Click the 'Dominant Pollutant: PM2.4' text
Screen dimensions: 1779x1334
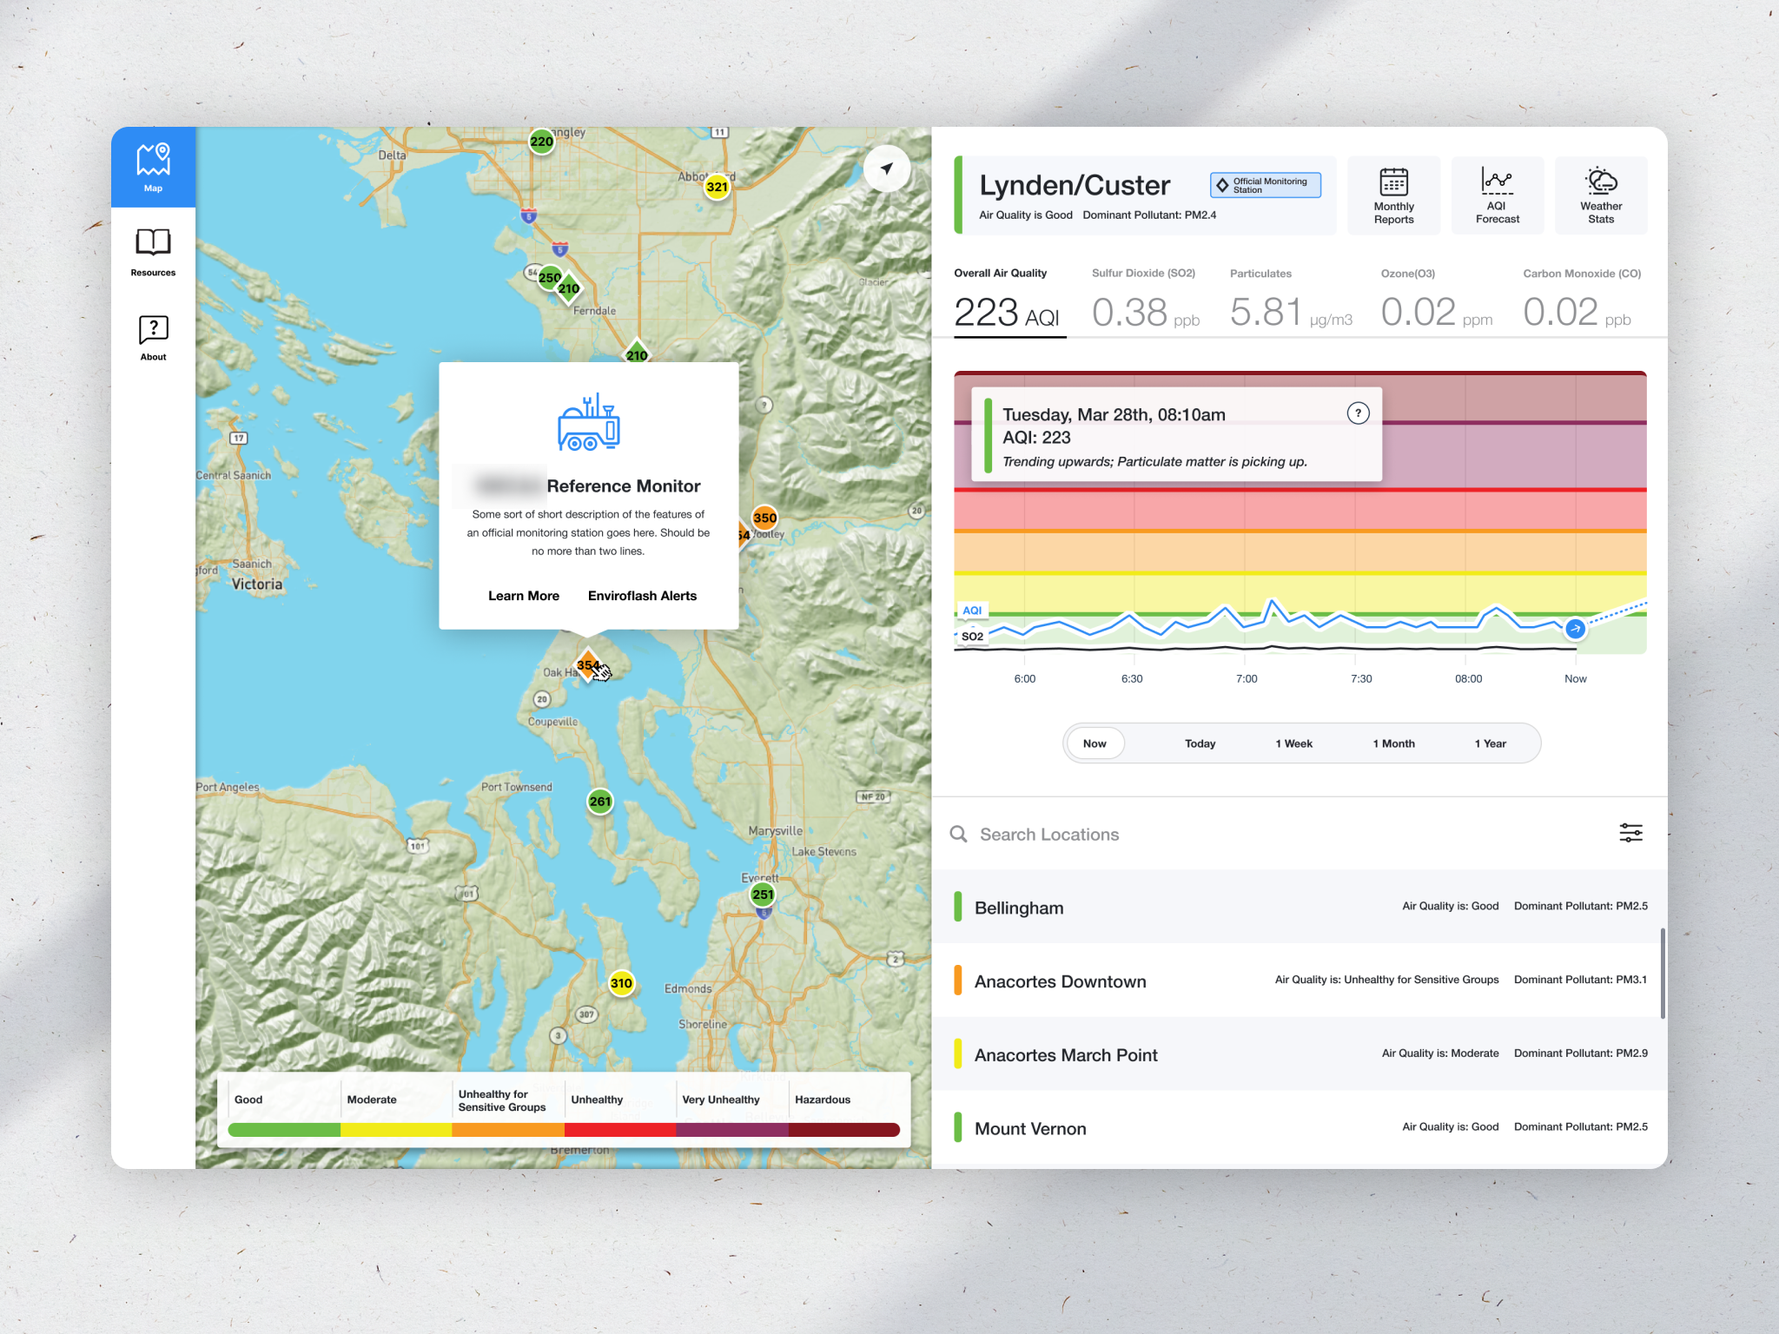coord(1148,215)
